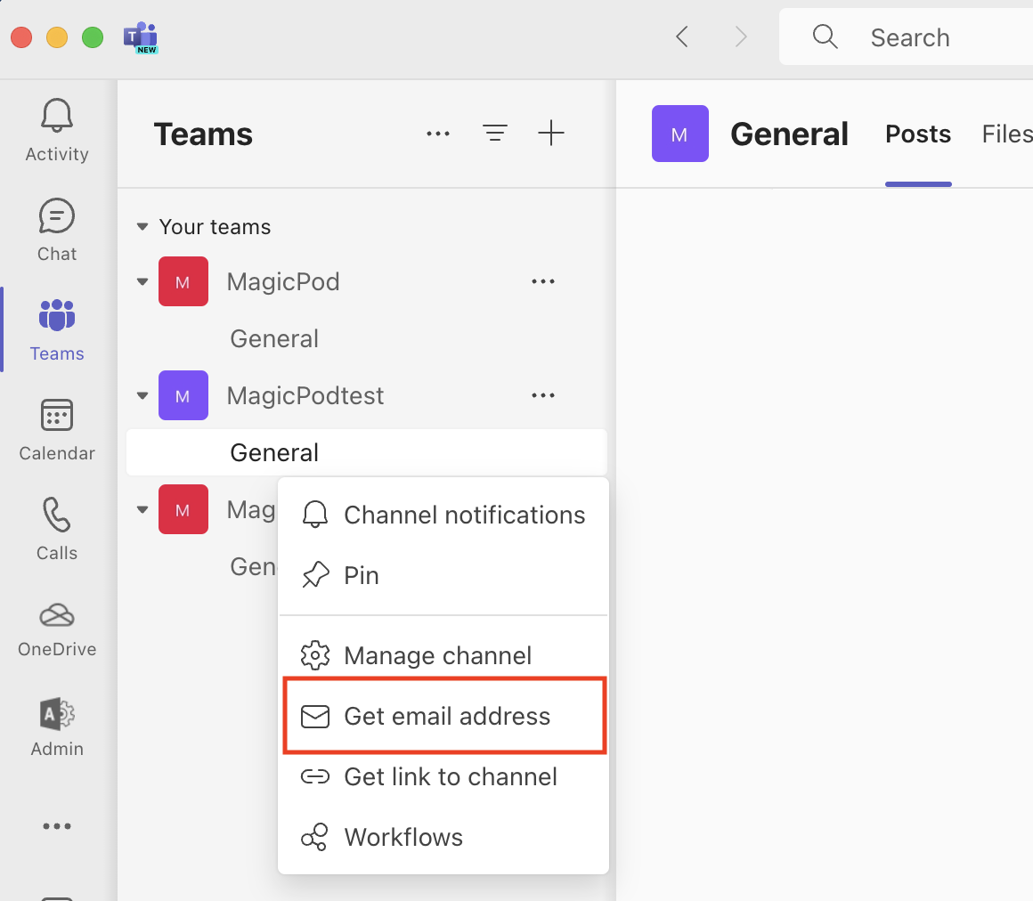This screenshot has width=1033, height=901.
Task: Select the MagicPodtest team avatar
Action: pos(183,396)
